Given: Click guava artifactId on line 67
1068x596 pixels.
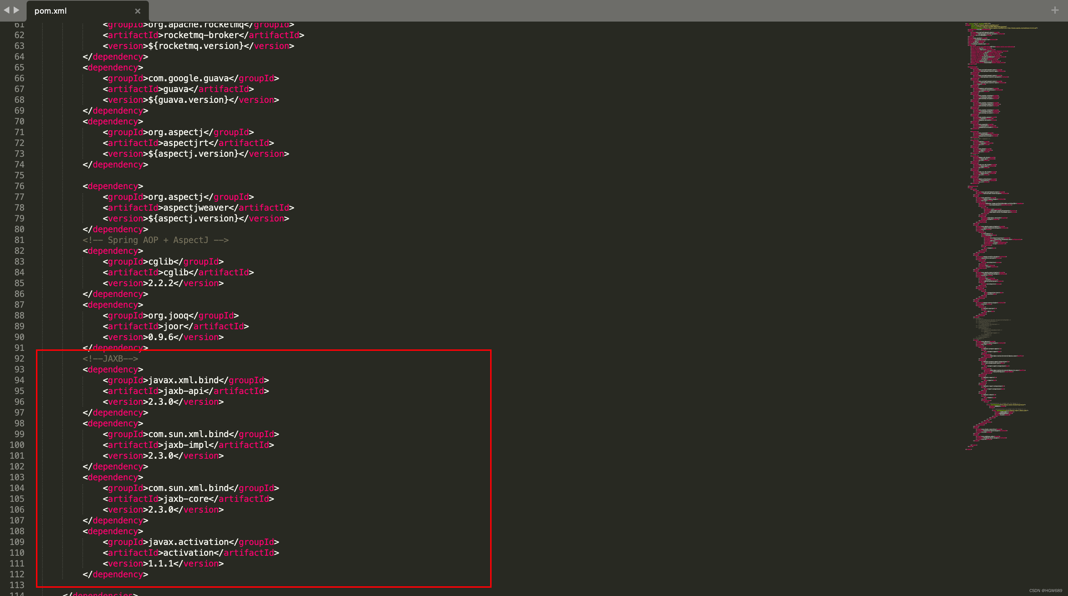Looking at the screenshot, I should click(x=176, y=89).
